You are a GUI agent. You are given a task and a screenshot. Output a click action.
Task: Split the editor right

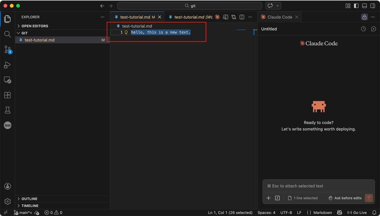point(242,17)
